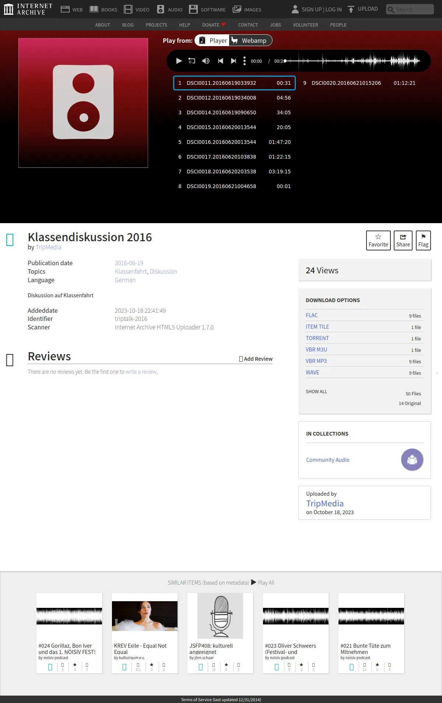The height and width of the screenshot is (703, 442).
Task: Open TripMedia uploader profile link
Action: pyautogui.click(x=325, y=503)
